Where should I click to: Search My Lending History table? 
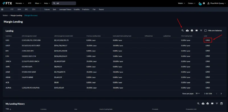(198, 103)
